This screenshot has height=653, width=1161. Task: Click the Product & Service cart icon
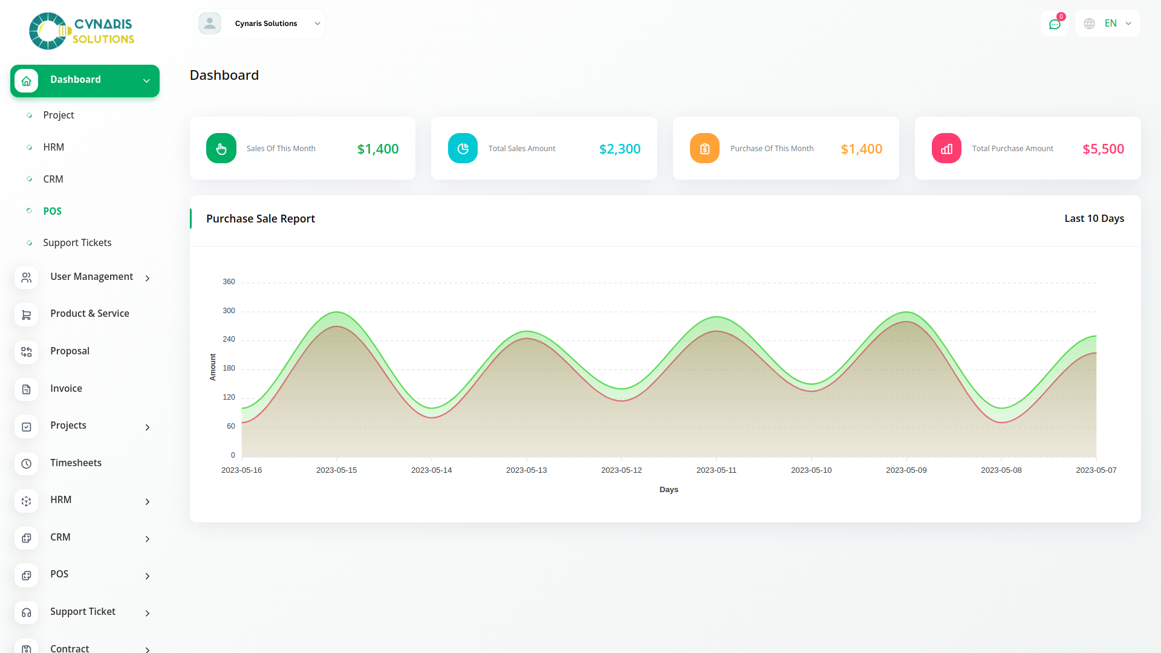[26, 315]
